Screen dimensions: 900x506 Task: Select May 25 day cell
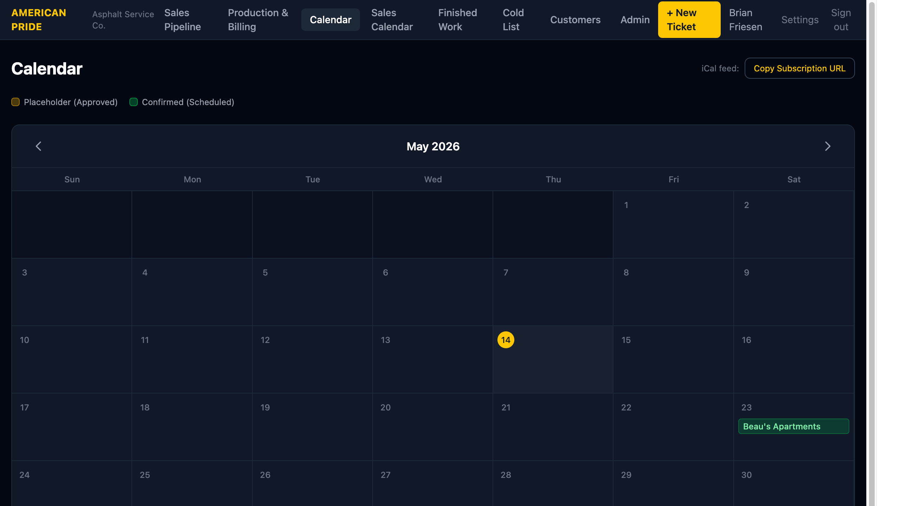click(192, 484)
